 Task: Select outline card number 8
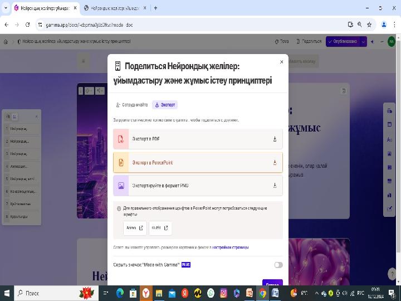pyautogui.click(x=22, y=216)
